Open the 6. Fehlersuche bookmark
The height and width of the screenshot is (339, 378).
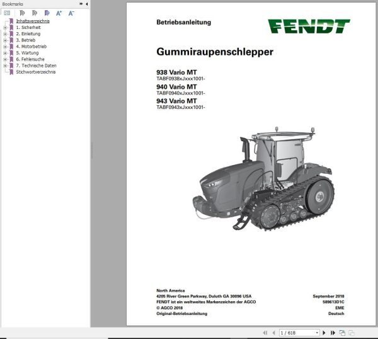click(30, 59)
